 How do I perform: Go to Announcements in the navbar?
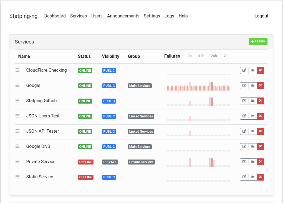[123, 16]
